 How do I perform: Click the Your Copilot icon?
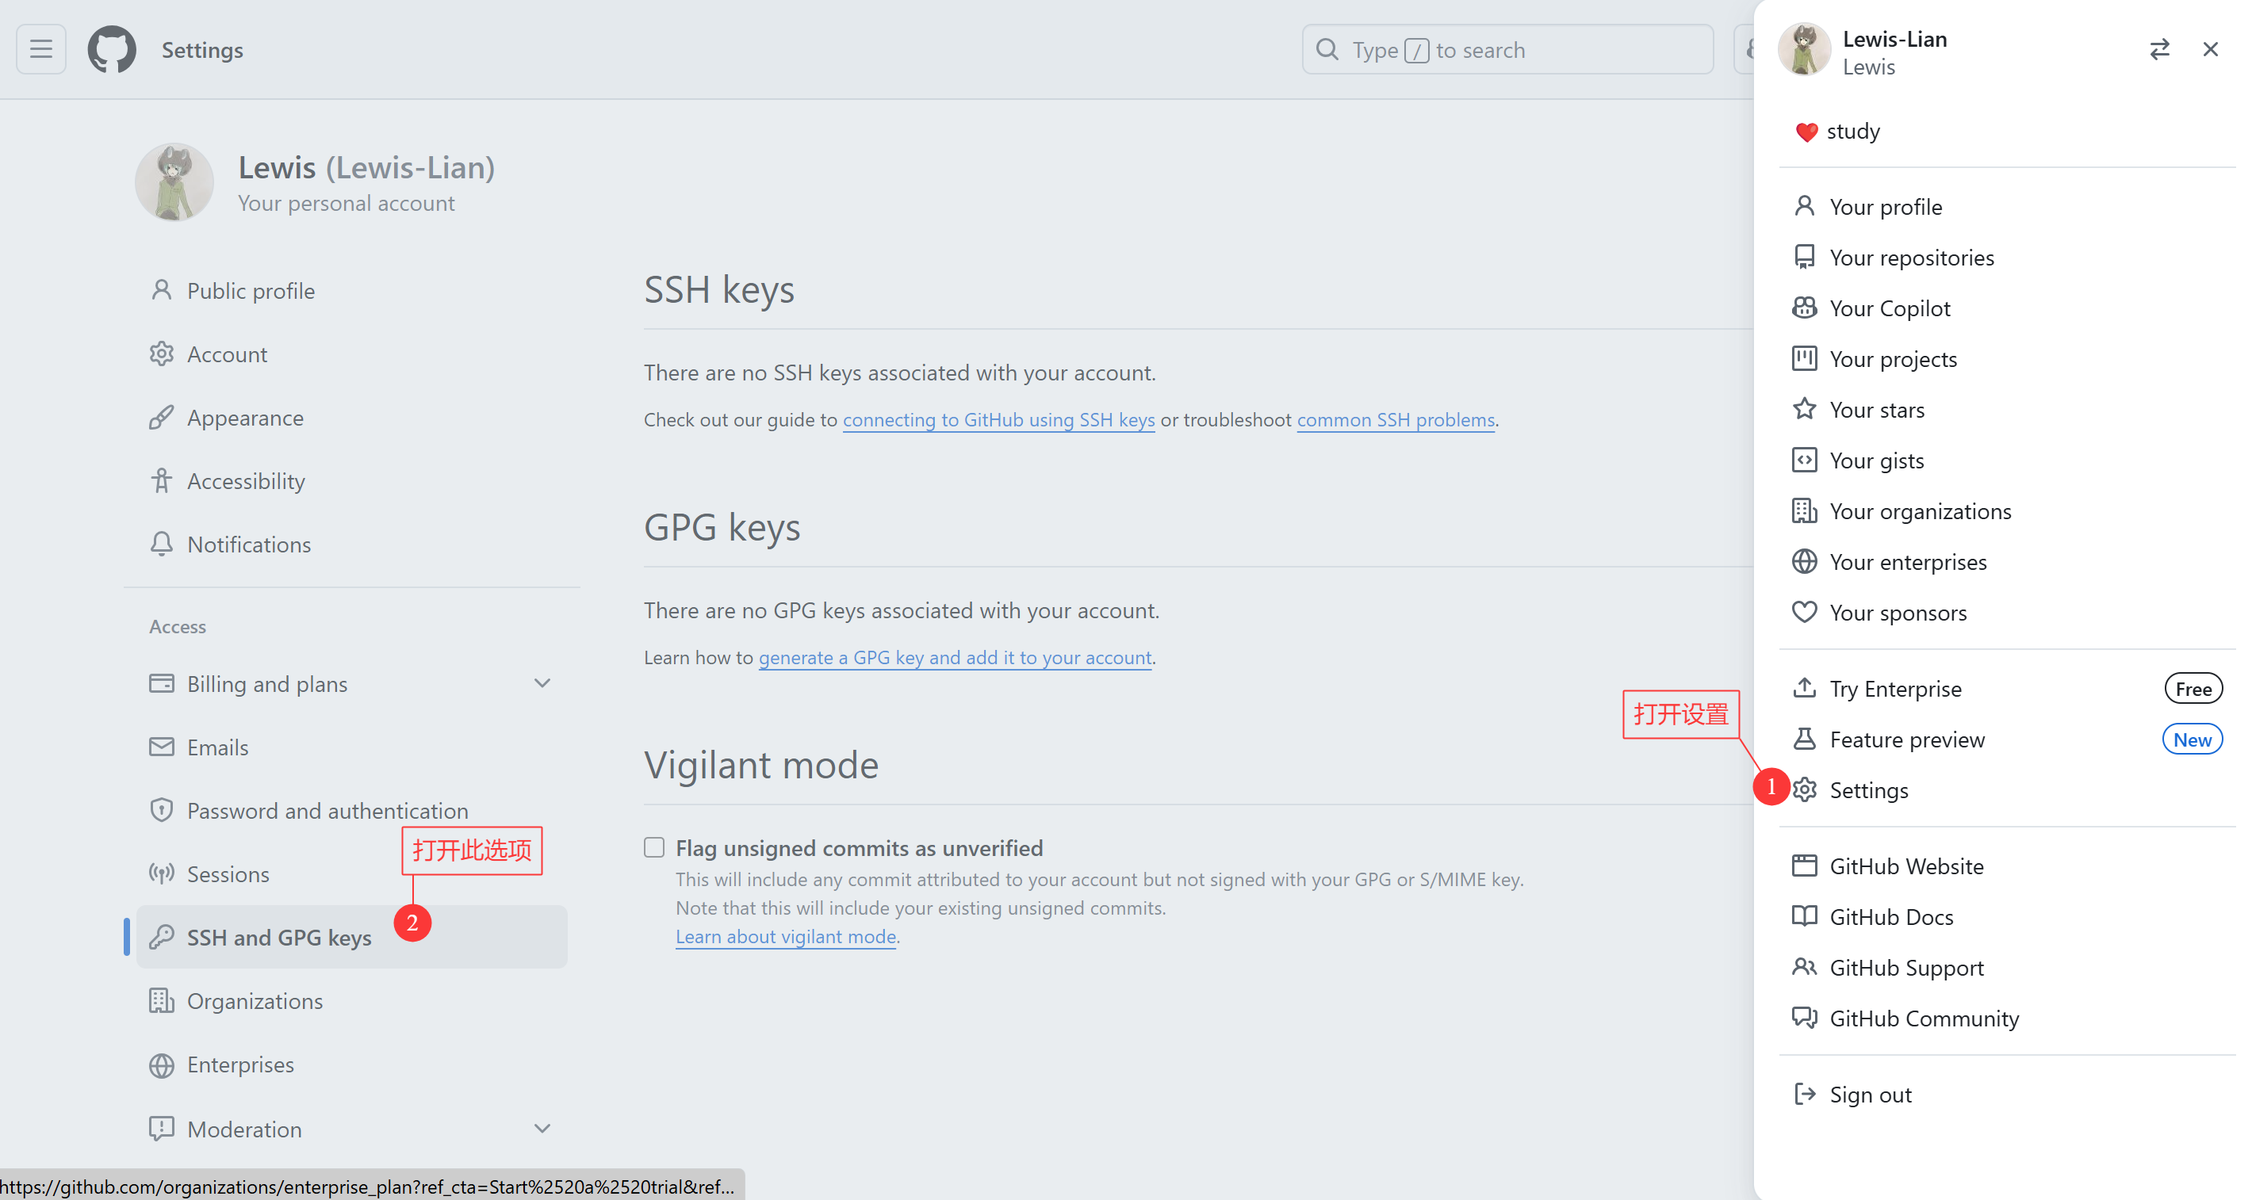point(1805,308)
